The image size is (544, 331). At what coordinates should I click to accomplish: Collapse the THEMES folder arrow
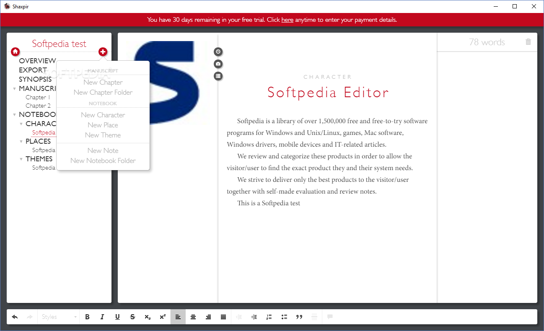coord(21,159)
